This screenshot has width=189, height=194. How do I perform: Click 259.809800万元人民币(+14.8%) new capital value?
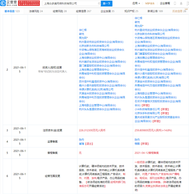click(x=153, y=130)
